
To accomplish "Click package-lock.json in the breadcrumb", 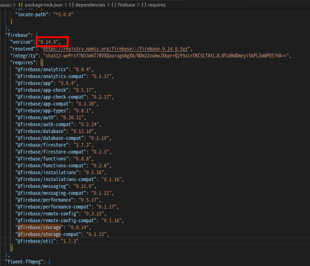I will [44, 5].
